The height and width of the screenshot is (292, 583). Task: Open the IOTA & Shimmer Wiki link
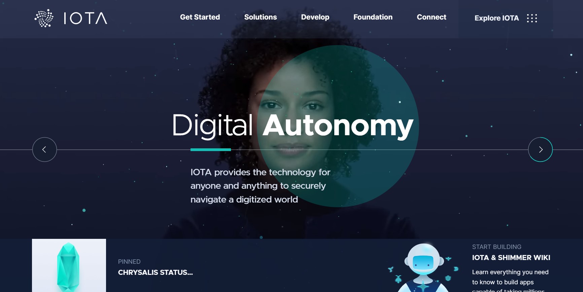[511, 258]
